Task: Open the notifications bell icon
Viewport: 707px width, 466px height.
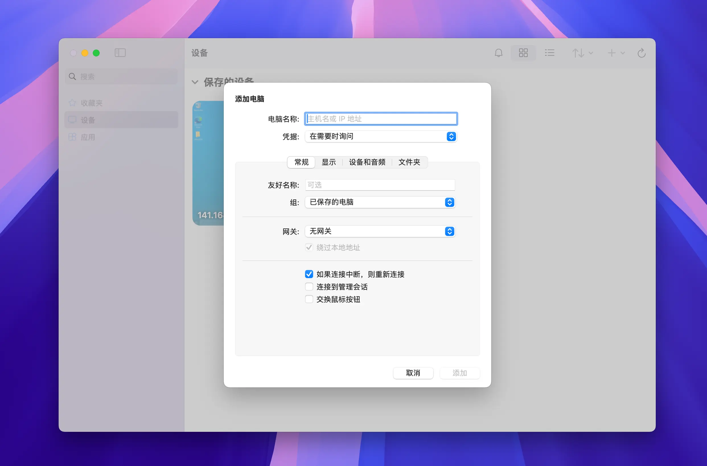Action: point(498,53)
